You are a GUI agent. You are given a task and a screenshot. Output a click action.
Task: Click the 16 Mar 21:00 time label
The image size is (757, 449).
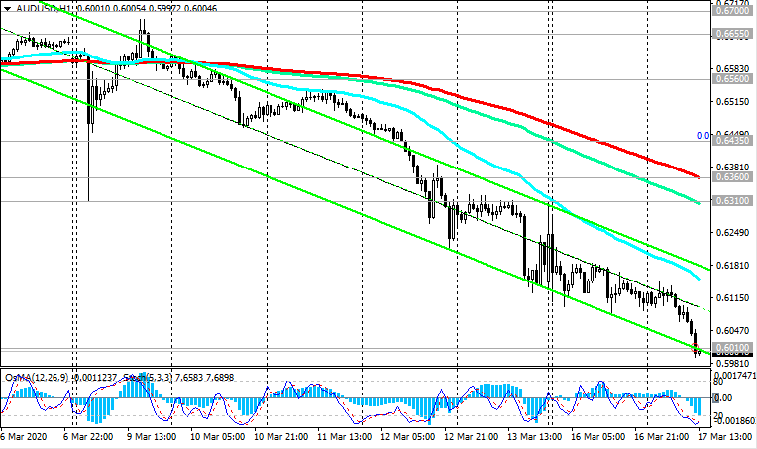tap(662, 437)
